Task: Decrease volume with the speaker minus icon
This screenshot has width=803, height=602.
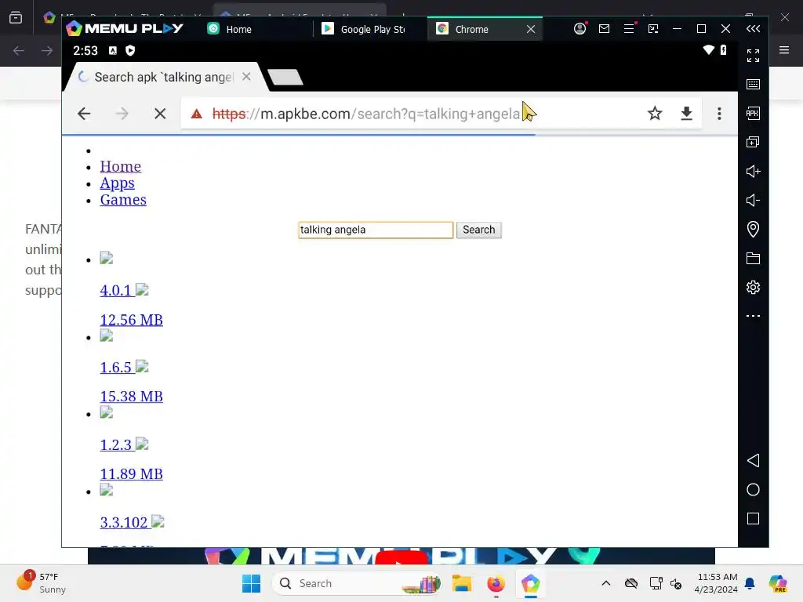Action: pyautogui.click(x=753, y=200)
